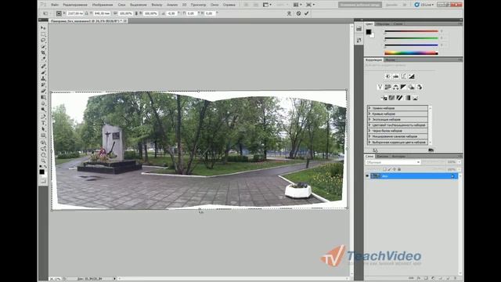Image resolution: width=501 pixels, height=282 pixels.
Task: Add a Channel Mixer adjustment layer
Action: 420,87
